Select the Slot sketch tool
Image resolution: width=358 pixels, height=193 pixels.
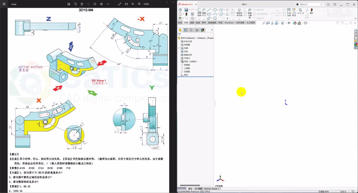(x=209, y=18)
